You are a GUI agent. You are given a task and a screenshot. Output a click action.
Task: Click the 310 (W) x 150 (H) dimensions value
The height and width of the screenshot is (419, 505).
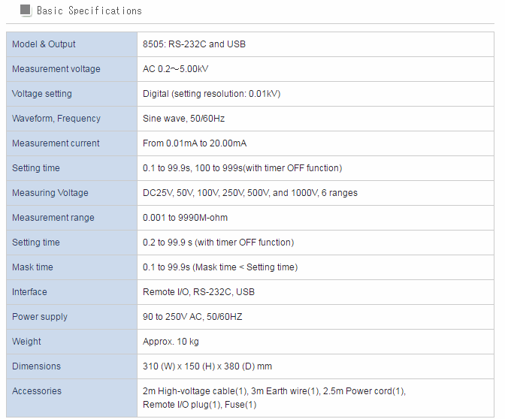207,366
